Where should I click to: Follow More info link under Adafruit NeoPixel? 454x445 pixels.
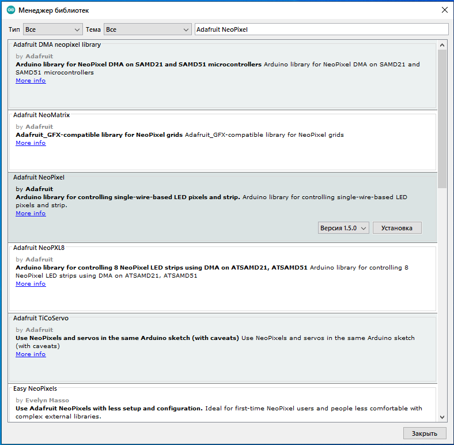[31, 214]
